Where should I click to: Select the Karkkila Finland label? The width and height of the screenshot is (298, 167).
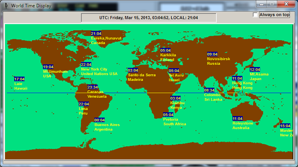tap(168, 57)
